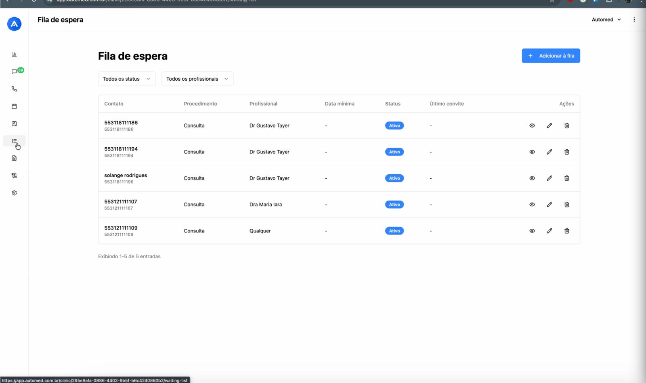This screenshot has height=383, width=646.
Task: Open the Automed account dropdown
Action: click(x=606, y=19)
